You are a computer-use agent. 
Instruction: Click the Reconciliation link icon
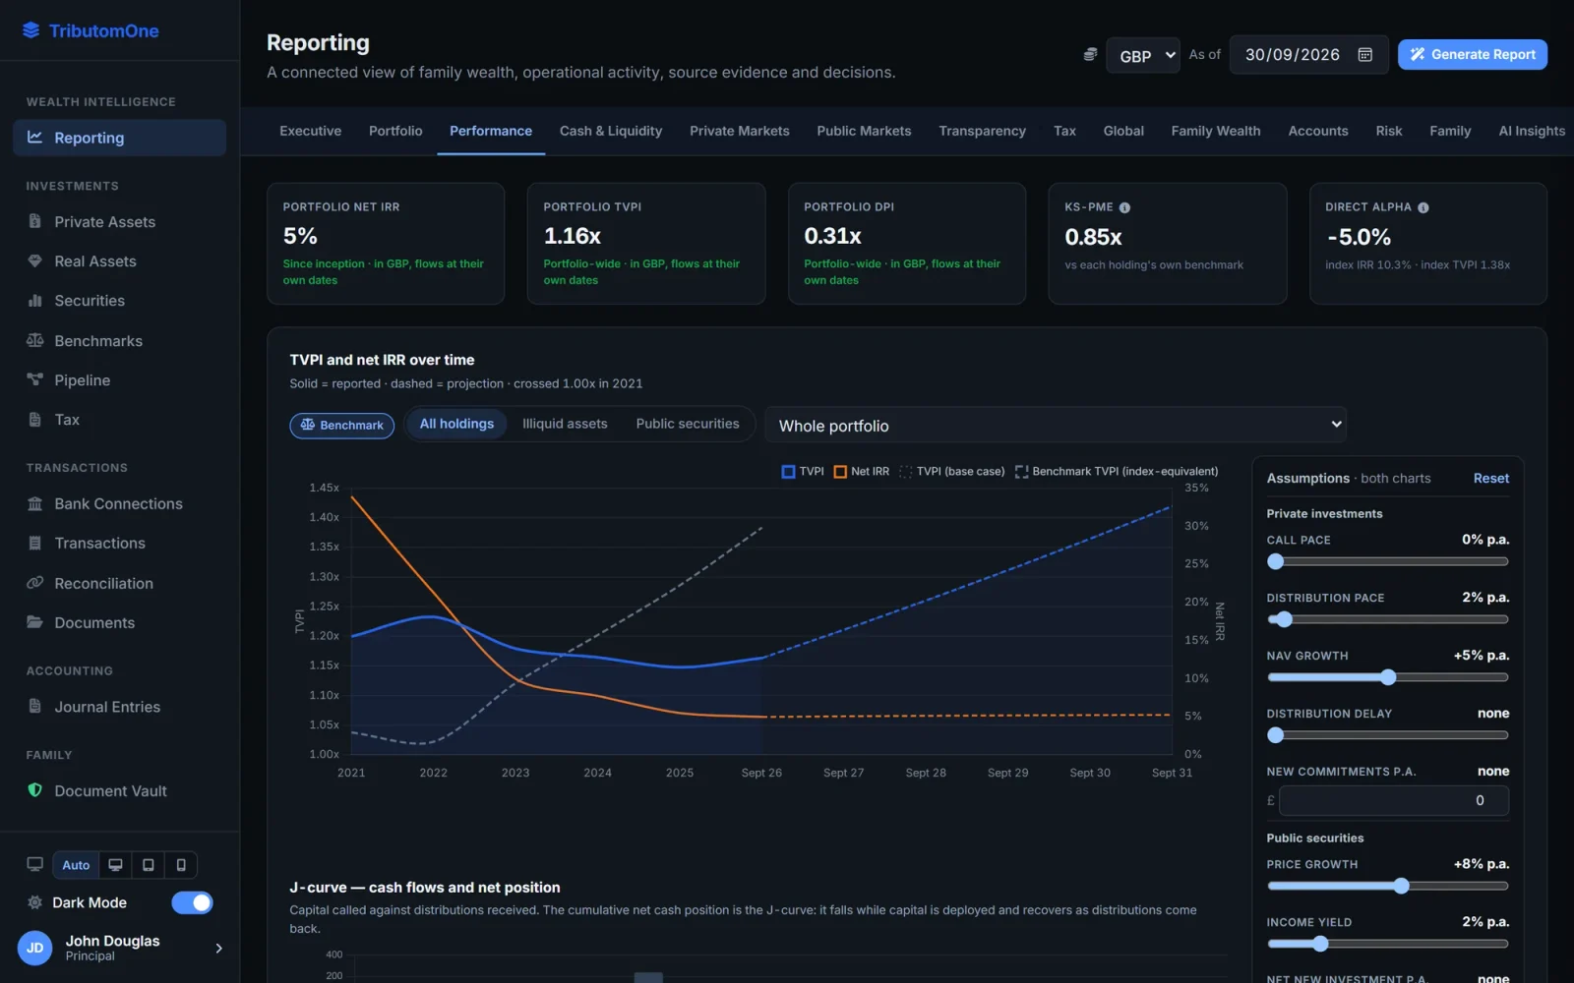click(34, 583)
